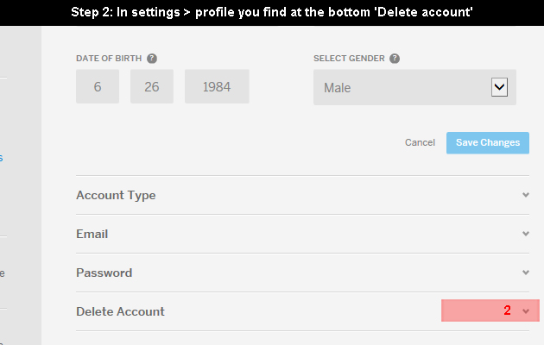Expand Account Type section via chevron
Screen dimensions: 544x345
point(526,195)
